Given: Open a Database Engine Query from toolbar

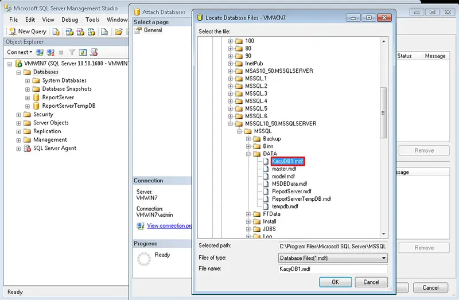Looking at the screenshot, I should pos(56,32).
